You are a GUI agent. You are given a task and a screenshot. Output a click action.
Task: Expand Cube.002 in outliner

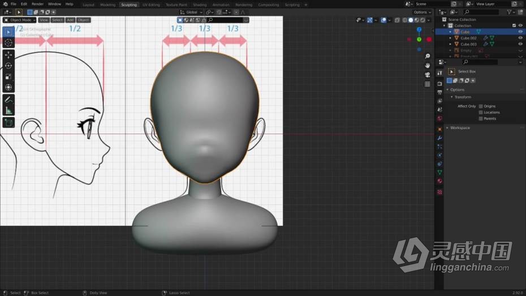coord(450,38)
